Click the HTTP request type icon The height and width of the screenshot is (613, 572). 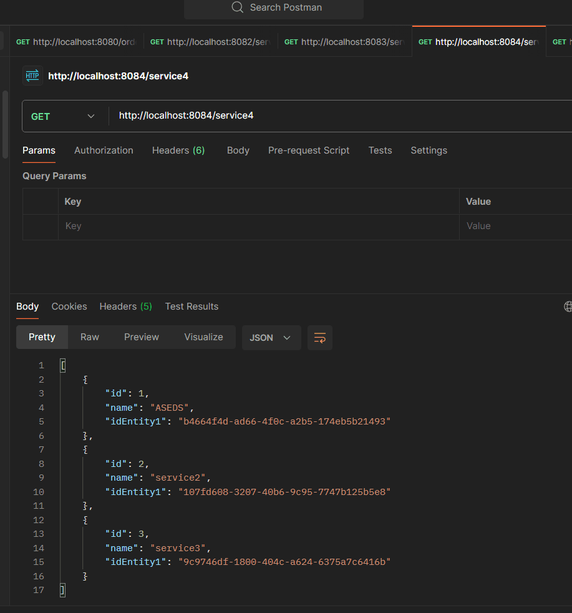tap(32, 76)
